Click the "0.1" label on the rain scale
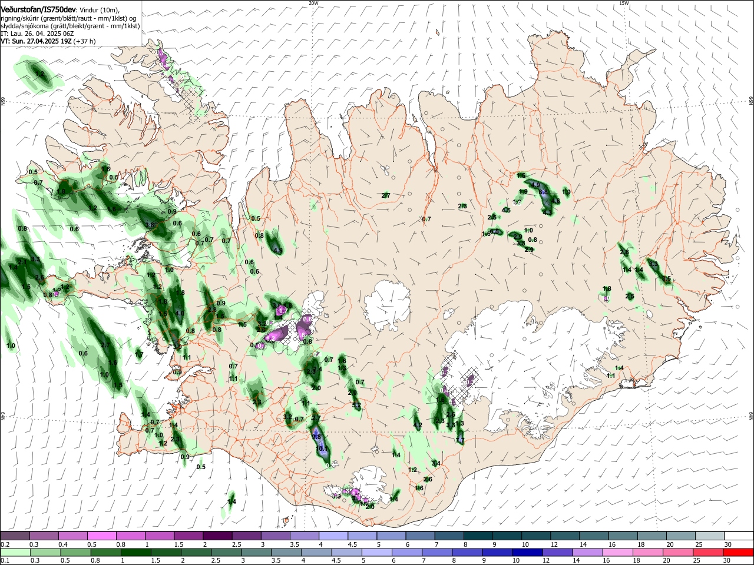The height and width of the screenshot is (565, 754). [5, 561]
